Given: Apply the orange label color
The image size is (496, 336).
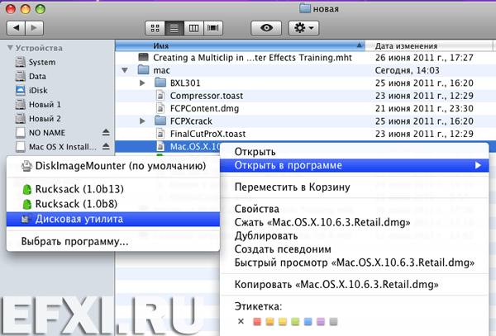Looking at the screenshot, I should [x=269, y=321].
